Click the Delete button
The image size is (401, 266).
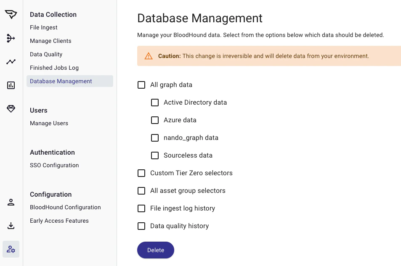click(x=155, y=250)
